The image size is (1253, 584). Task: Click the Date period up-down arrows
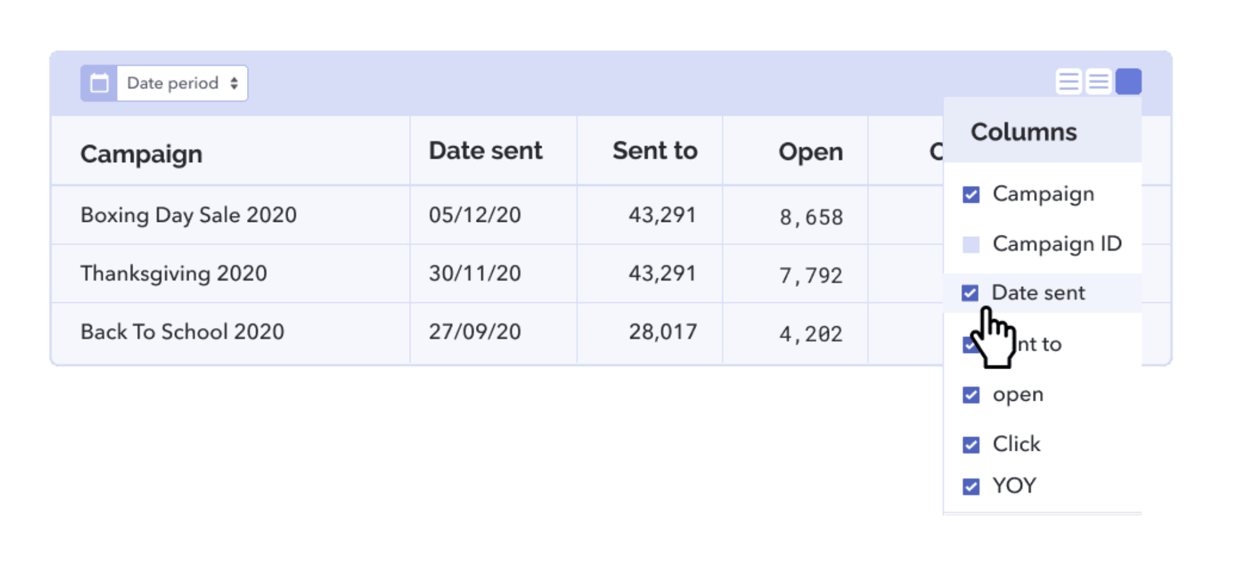234,83
